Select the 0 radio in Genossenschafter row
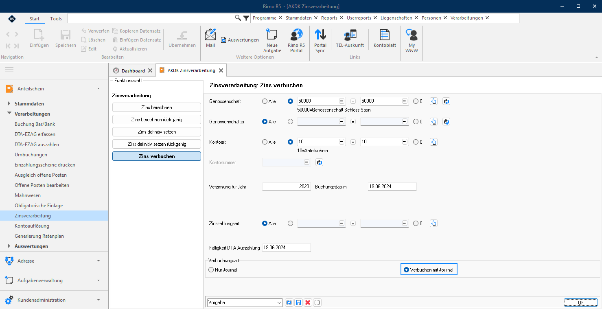 (418, 122)
